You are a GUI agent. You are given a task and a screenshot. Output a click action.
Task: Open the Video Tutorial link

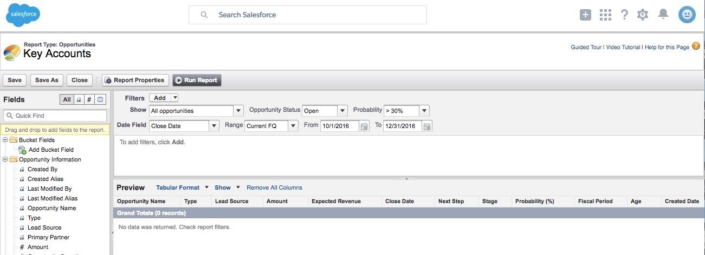(623, 48)
